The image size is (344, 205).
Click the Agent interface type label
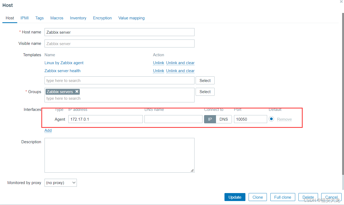[x=60, y=119]
